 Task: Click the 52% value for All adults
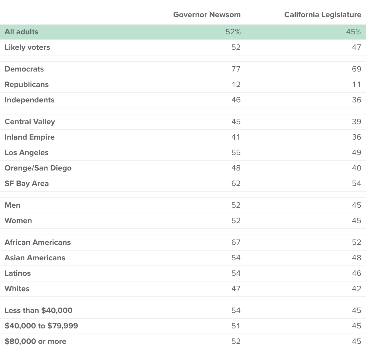tap(233, 32)
